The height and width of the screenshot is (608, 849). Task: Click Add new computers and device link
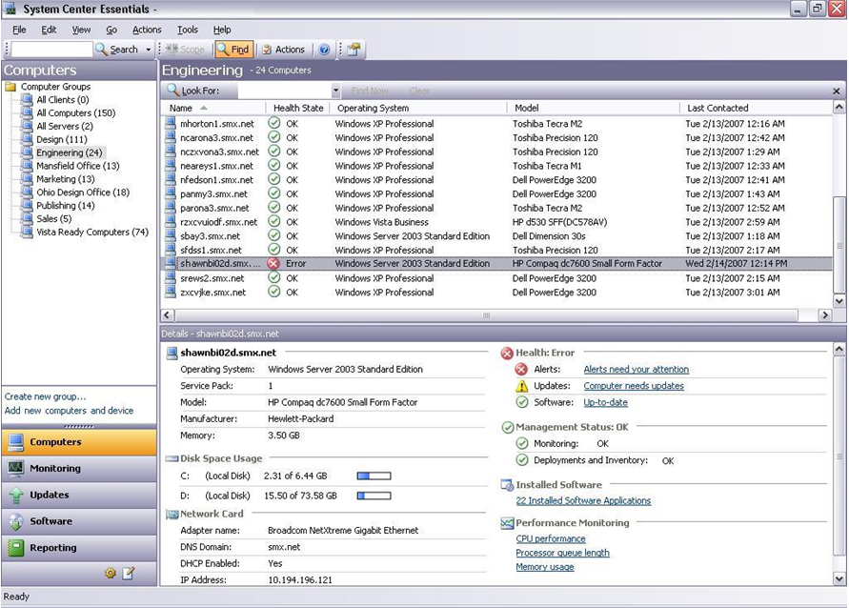pyautogui.click(x=69, y=411)
